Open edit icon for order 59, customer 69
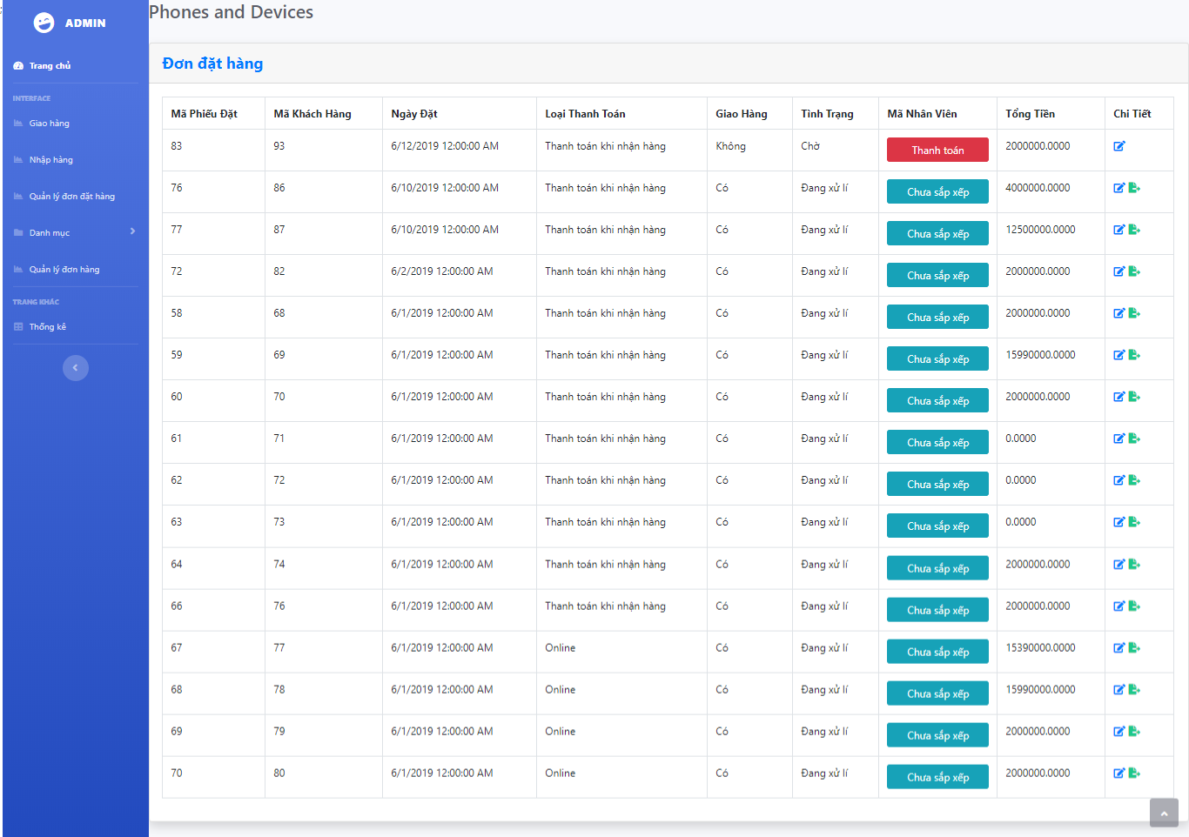 1119,355
